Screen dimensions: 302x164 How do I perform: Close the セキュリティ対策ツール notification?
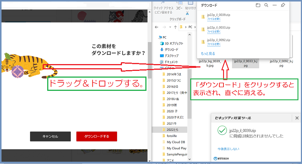coord(297,118)
